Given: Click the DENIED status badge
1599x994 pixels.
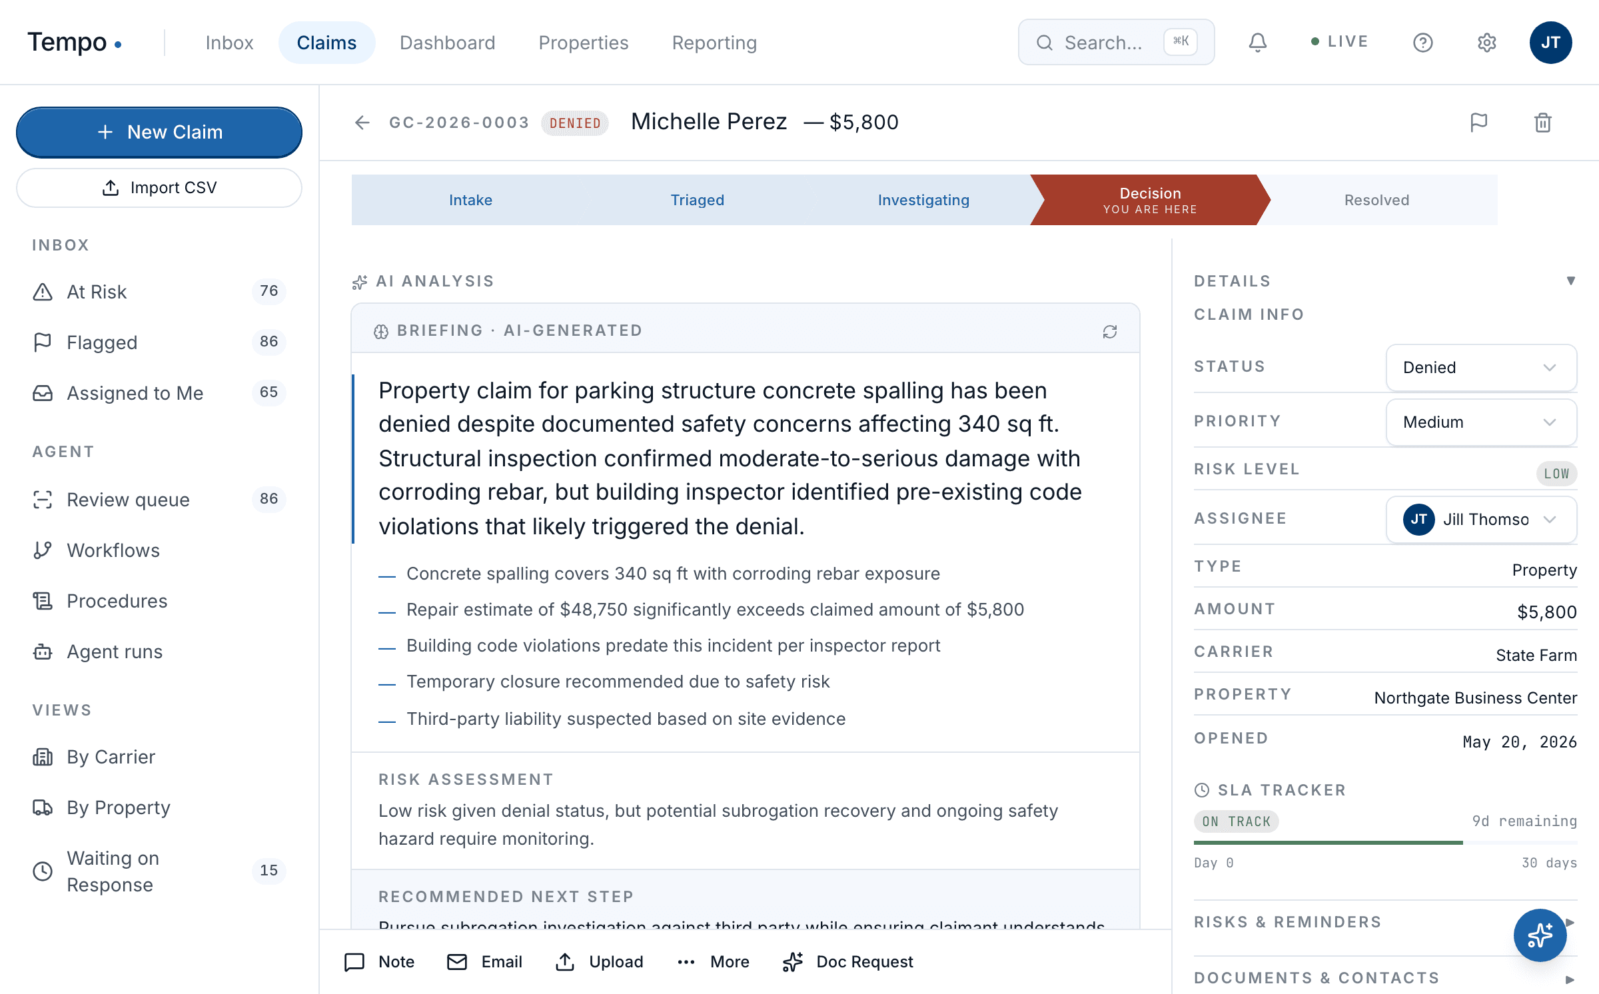Looking at the screenshot, I should pos(575,123).
